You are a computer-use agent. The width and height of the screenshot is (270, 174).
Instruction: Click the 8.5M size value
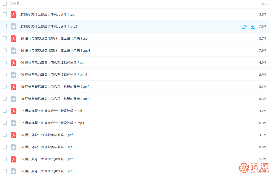point(262,147)
